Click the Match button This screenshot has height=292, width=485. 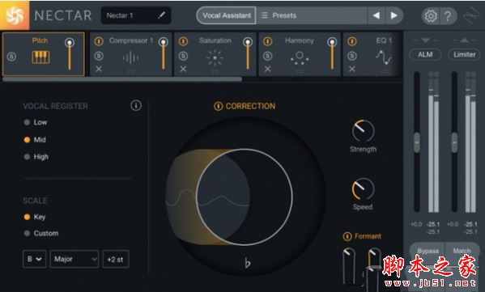pyautogui.click(x=462, y=251)
